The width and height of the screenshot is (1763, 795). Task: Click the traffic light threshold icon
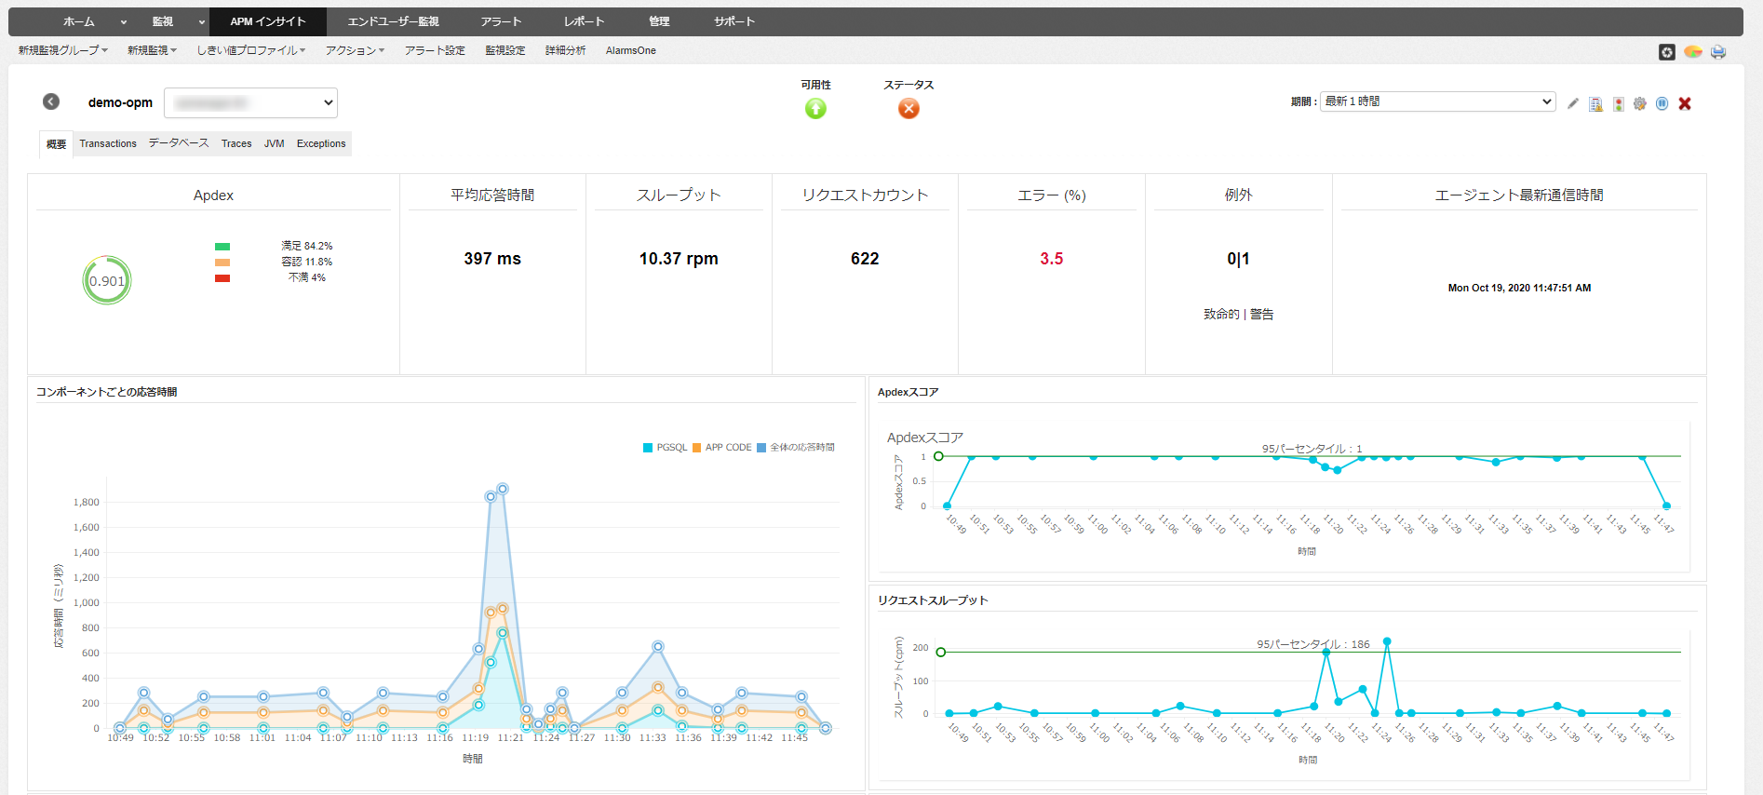[x=1619, y=103]
